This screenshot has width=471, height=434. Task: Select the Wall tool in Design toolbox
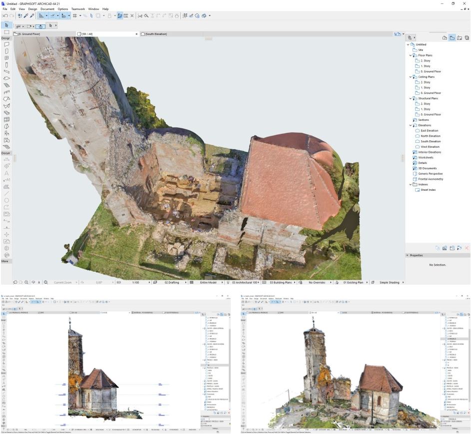[x=6, y=44]
